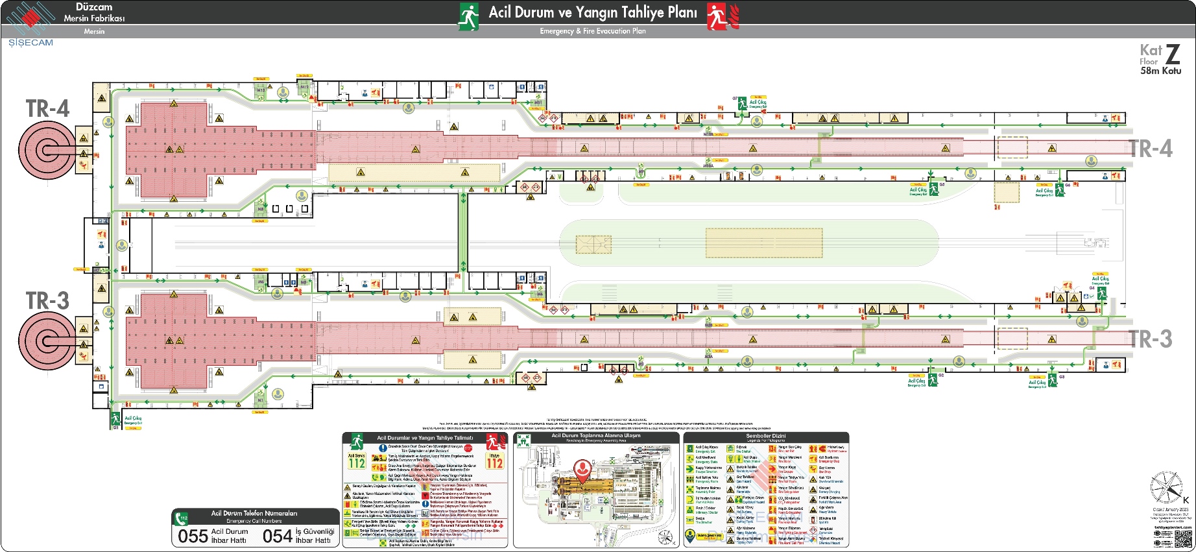This screenshot has width=1196, height=552.
Task: Click the Kat Z floor indicator
Action: coord(1161,58)
